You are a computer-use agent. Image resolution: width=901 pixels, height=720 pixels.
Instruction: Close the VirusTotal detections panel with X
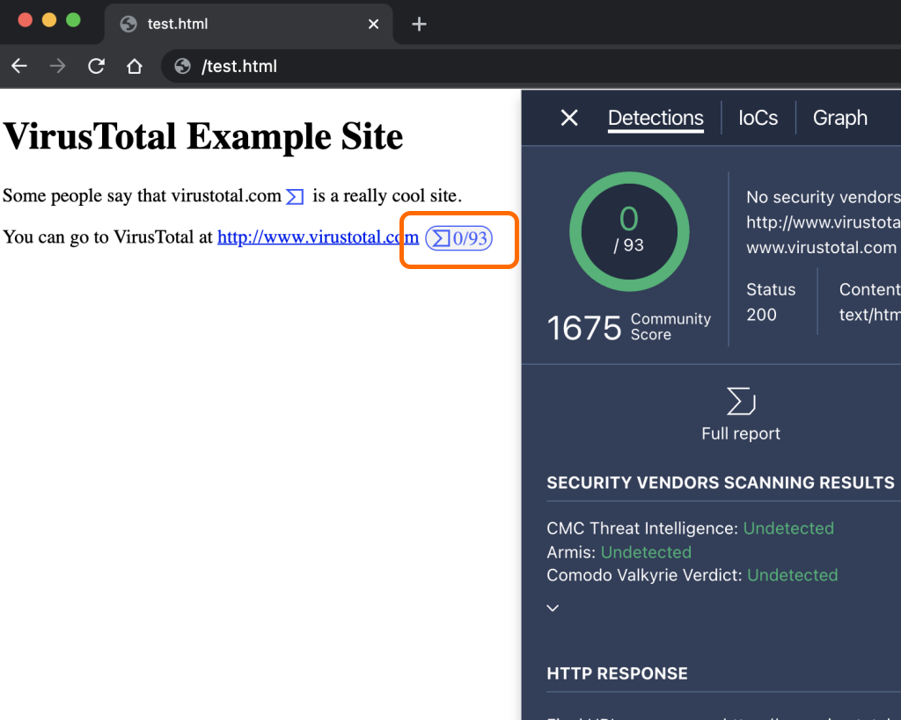[x=568, y=117]
